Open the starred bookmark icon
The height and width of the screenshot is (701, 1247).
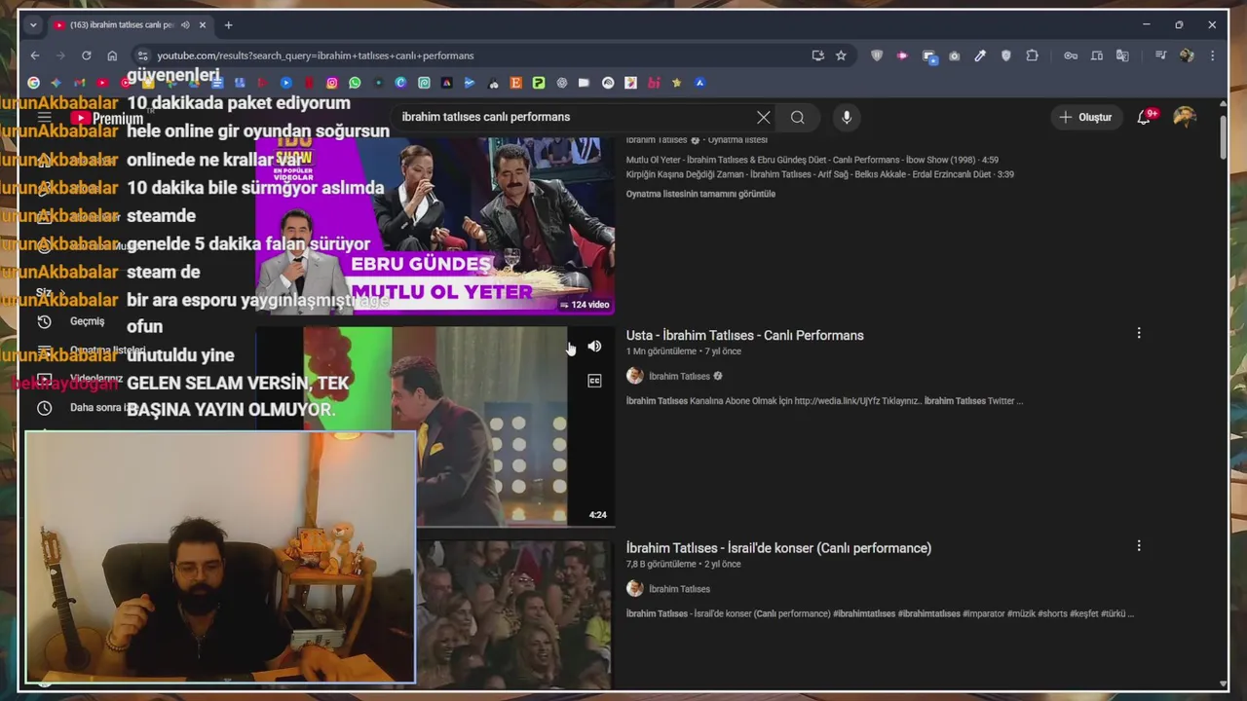coord(676,83)
